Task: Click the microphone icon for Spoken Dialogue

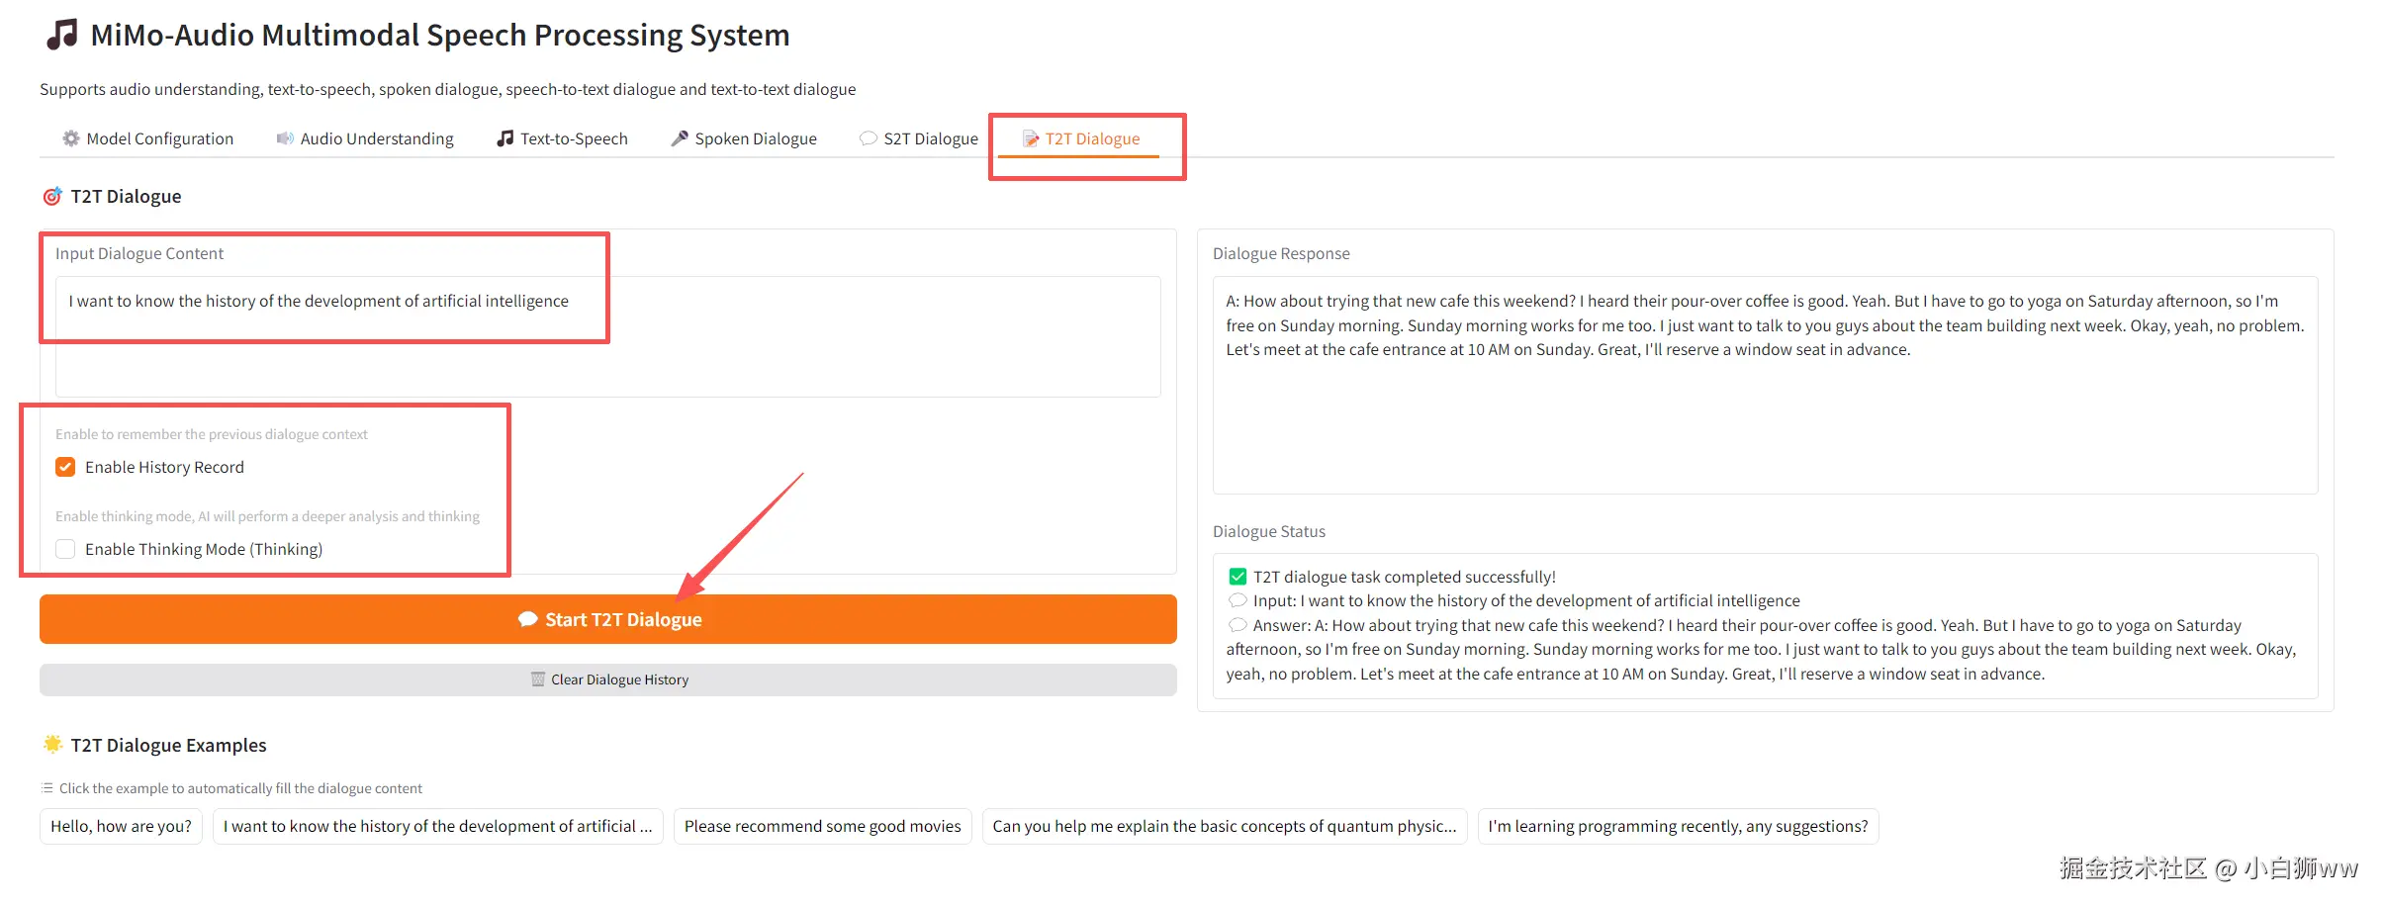Action: click(680, 138)
